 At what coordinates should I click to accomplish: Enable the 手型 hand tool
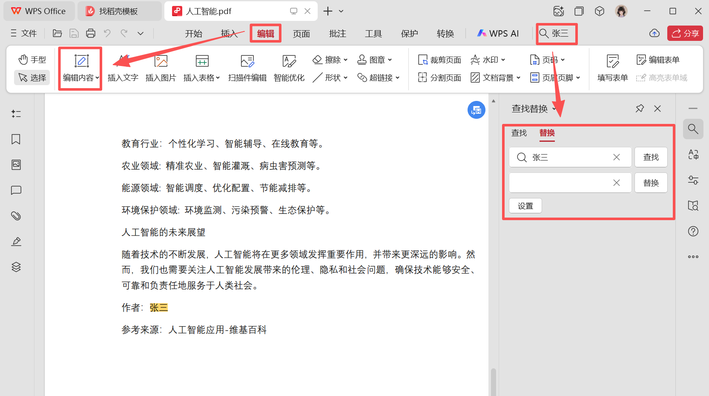(32, 60)
